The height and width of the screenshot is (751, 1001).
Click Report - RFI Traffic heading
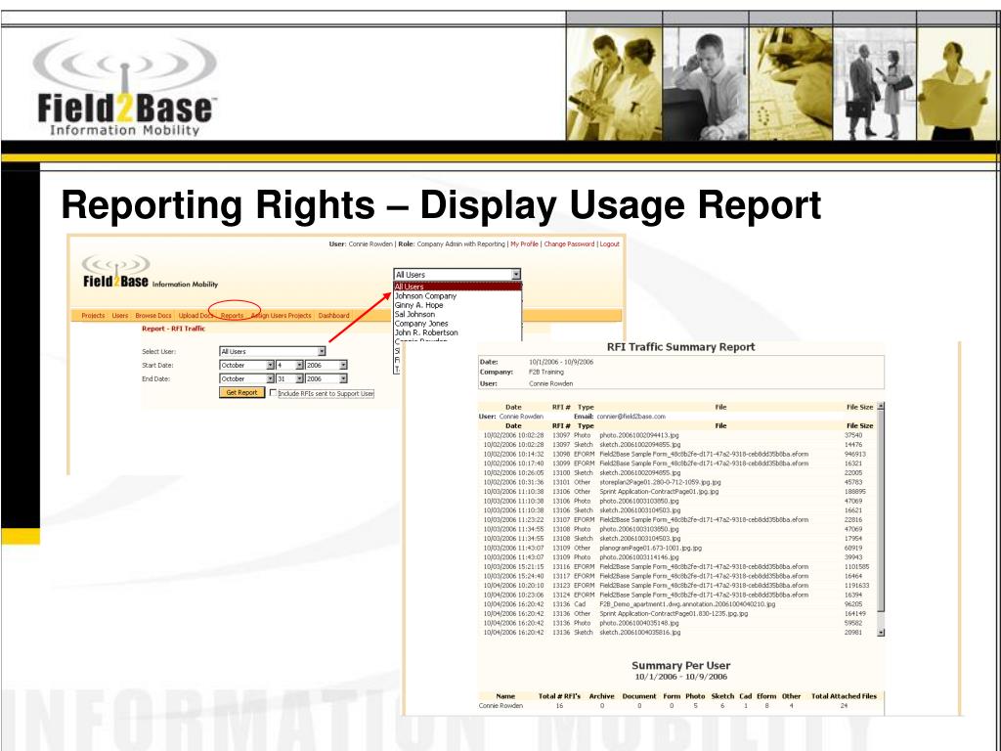[174, 329]
